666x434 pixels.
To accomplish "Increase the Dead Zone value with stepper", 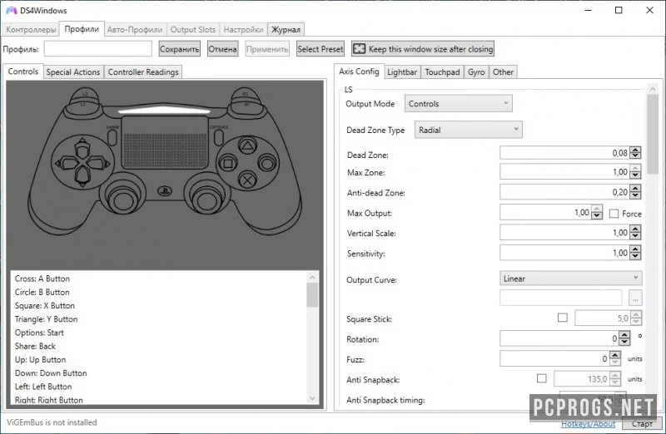I will 635,150.
